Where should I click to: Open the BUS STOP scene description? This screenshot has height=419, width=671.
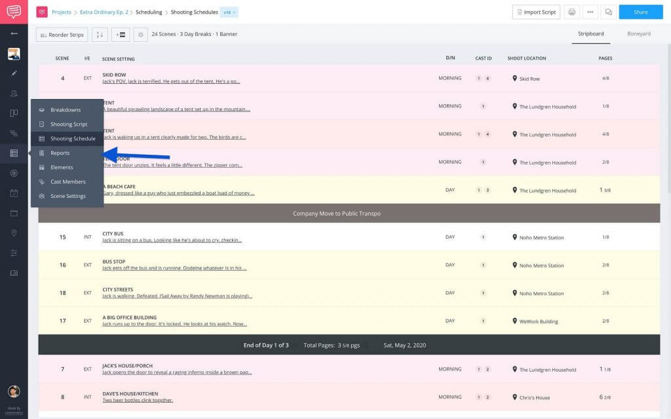coord(174,268)
